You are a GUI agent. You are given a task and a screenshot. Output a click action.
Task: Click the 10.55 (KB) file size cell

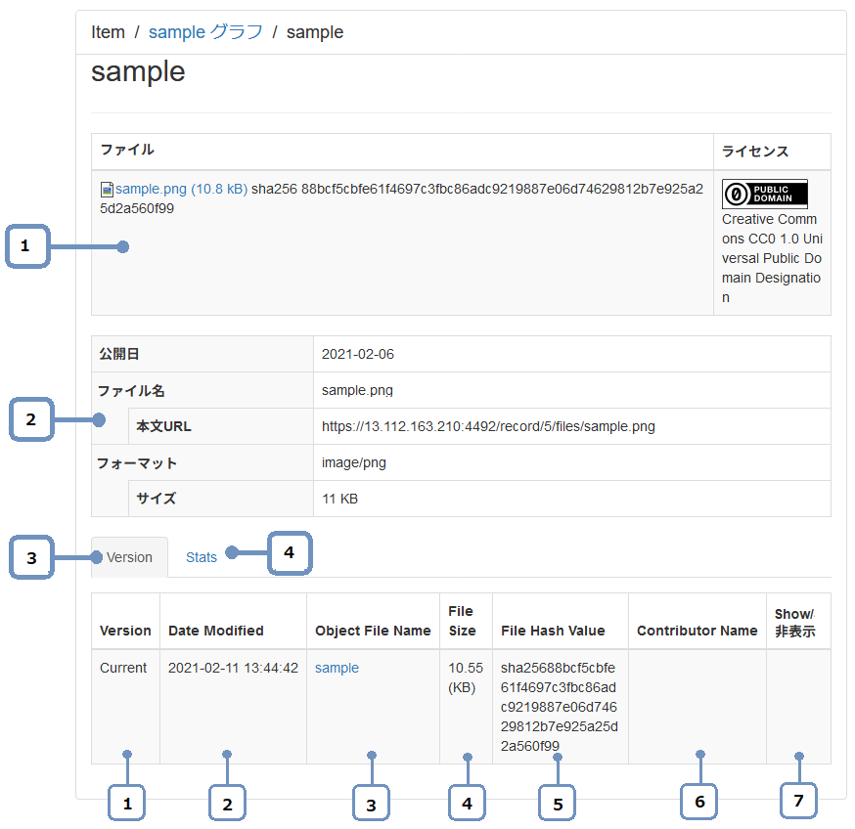(x=466, y=677)
